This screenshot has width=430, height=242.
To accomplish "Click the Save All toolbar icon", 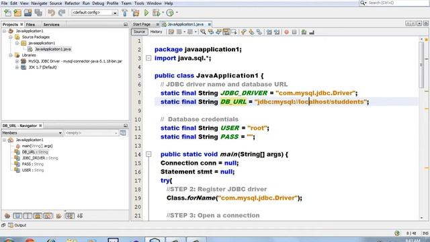I will point(38,13).
